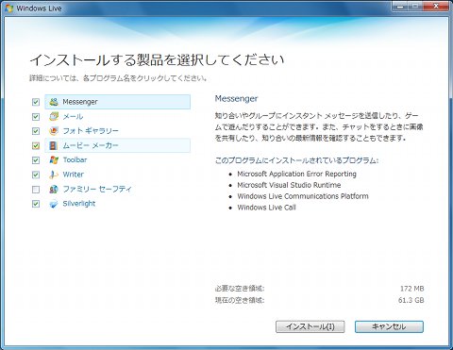Click the 必要な空き領域 label
The width and height of the screenshot is (453, 350).
(240, 289)
